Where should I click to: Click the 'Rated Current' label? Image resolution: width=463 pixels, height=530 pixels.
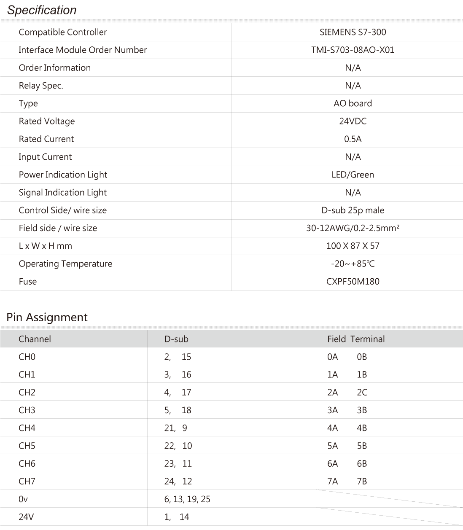[46, 139]
